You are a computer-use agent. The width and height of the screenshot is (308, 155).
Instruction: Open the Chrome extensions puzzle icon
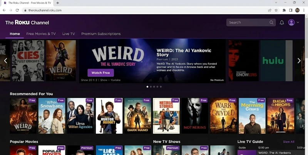pyautogui.click(x=284, y=10)
